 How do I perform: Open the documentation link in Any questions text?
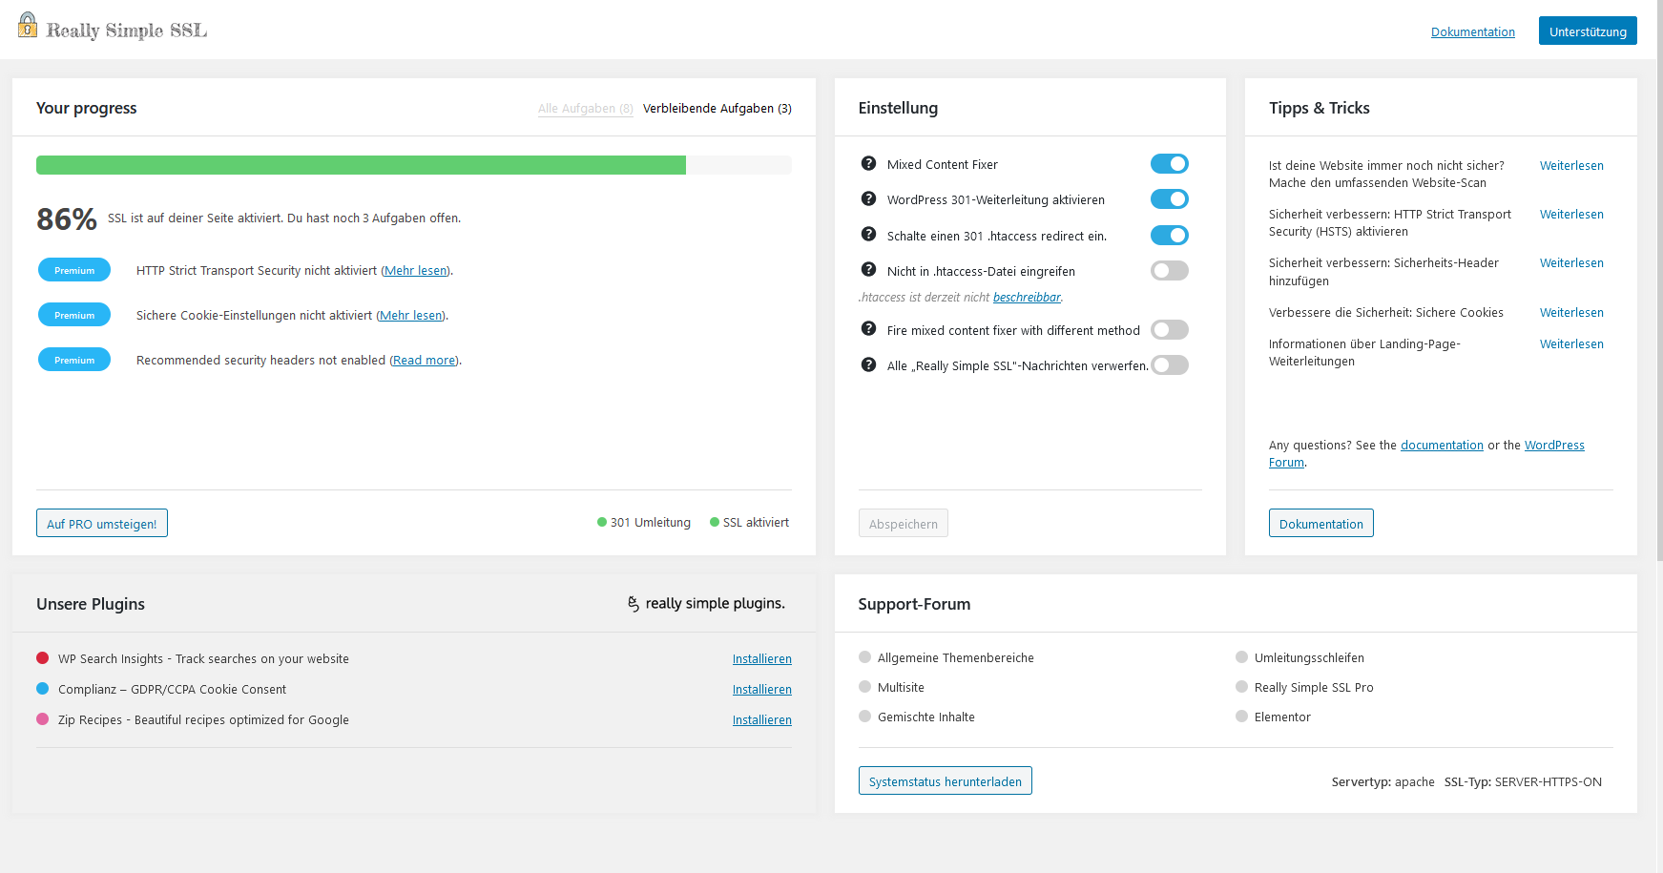click(x=1442, y=446)
